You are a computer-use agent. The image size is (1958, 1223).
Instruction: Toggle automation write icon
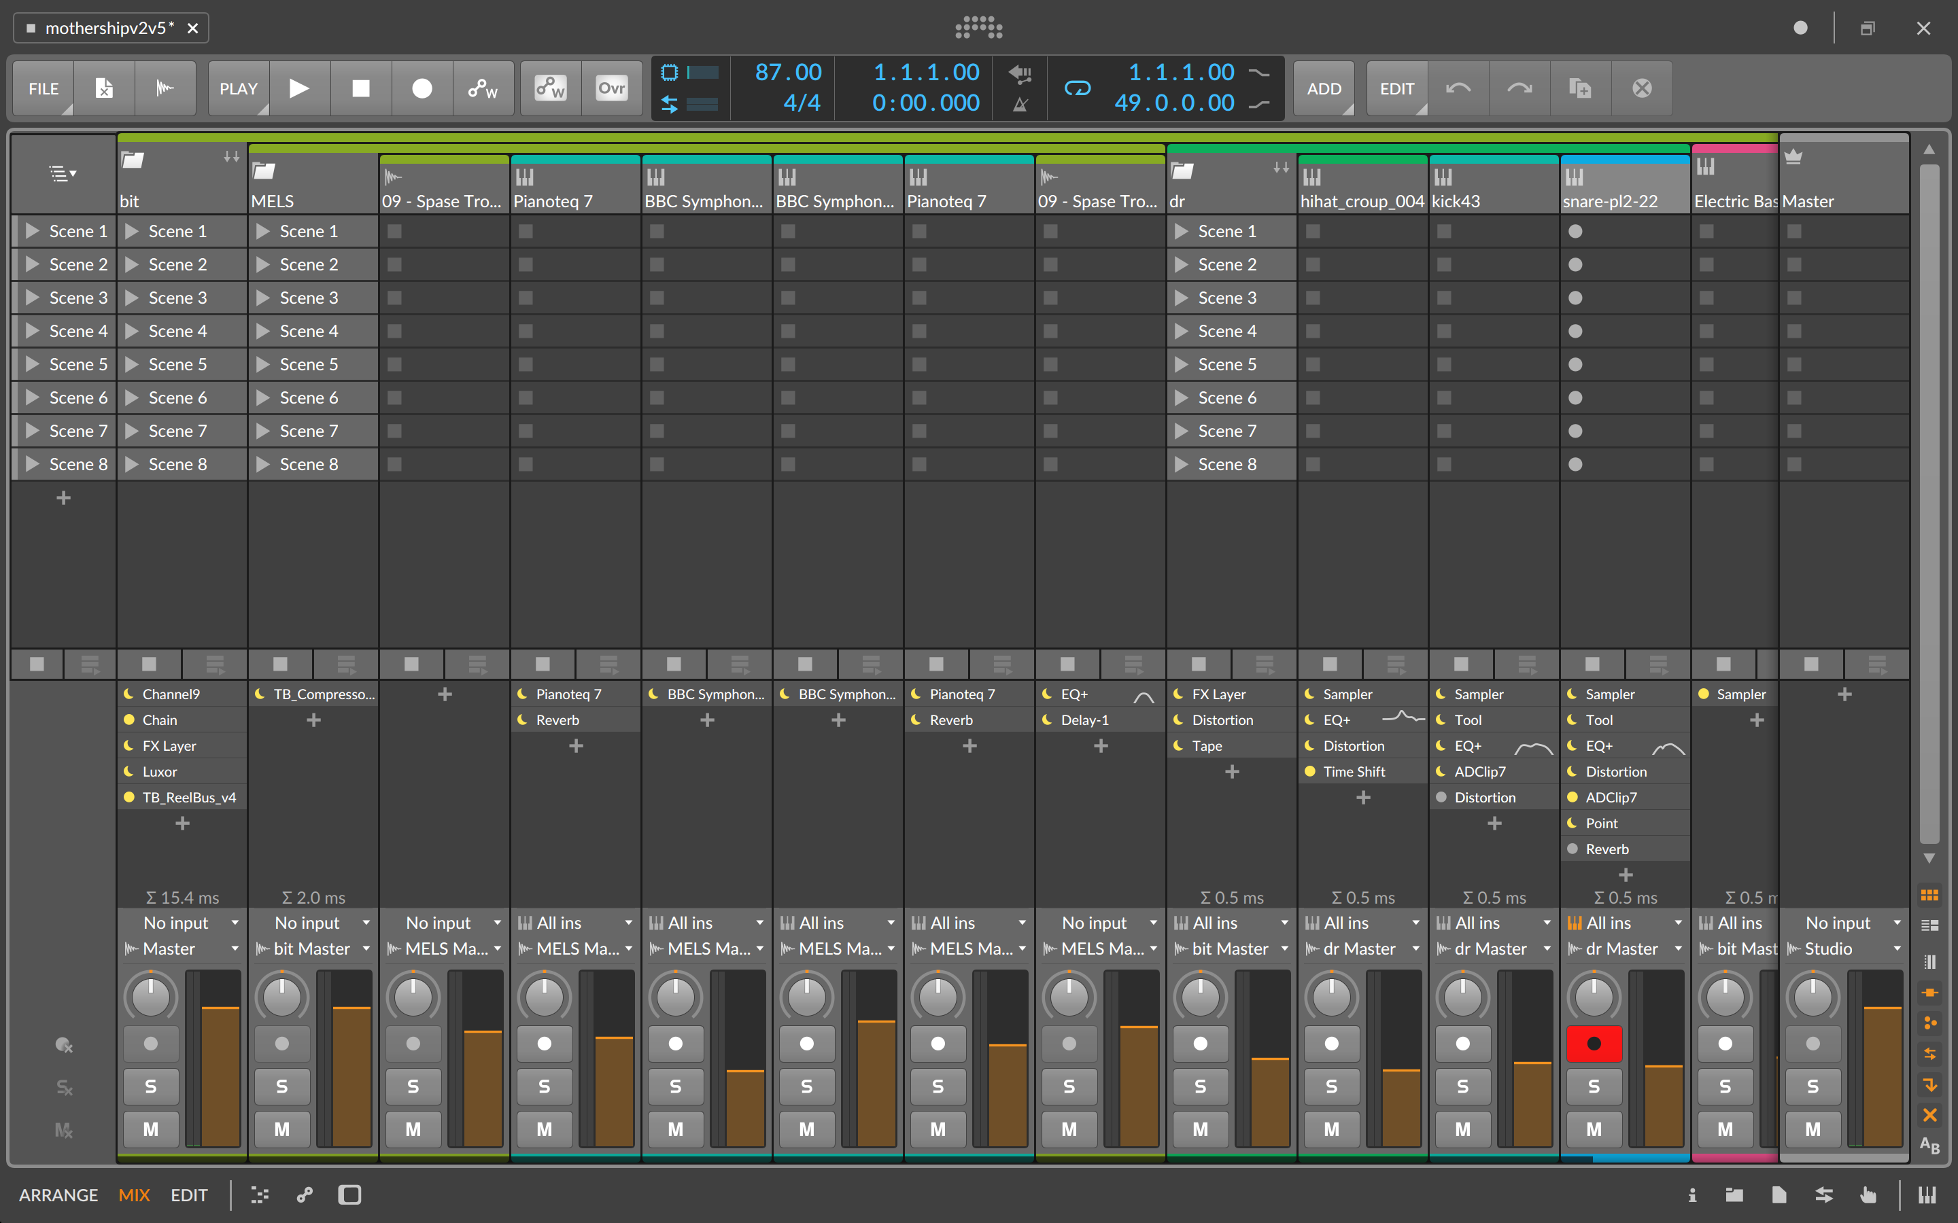coord(484,88)
